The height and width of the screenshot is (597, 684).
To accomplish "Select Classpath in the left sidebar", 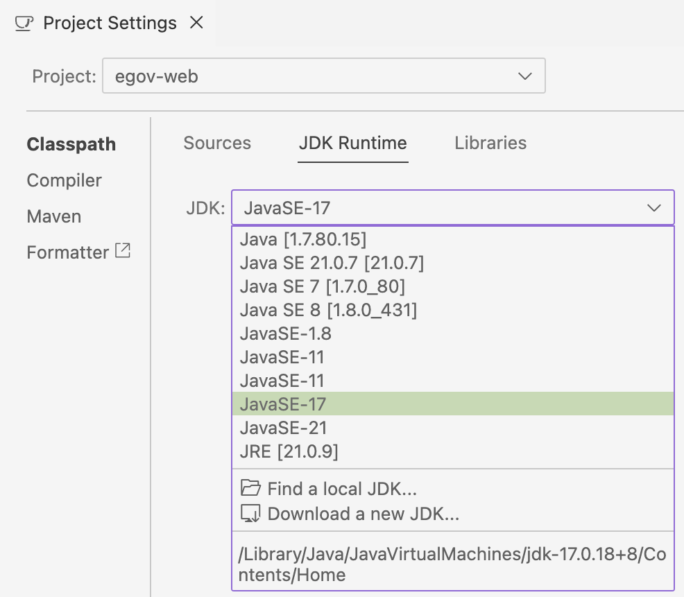I will click(x=71, y=144).
